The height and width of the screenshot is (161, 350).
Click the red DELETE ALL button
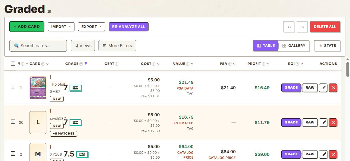coord(325,27)
